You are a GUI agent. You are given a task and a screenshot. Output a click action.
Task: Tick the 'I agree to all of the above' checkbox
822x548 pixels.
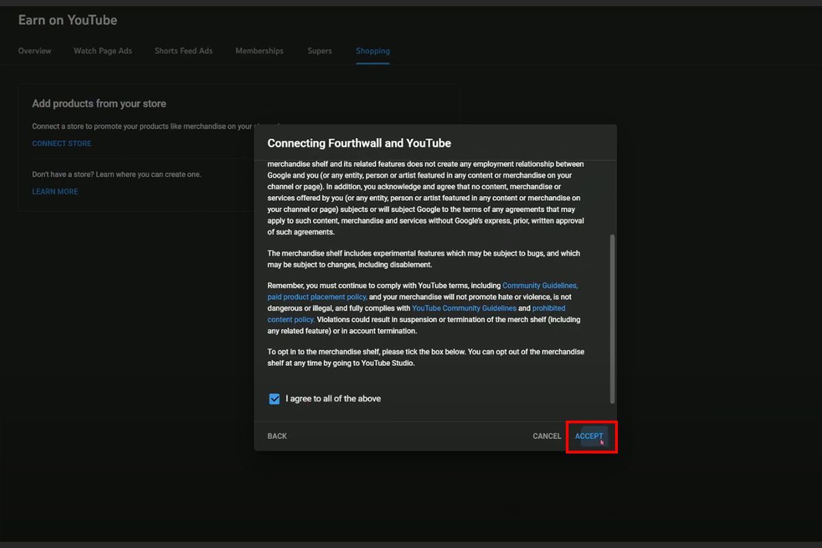275,399
